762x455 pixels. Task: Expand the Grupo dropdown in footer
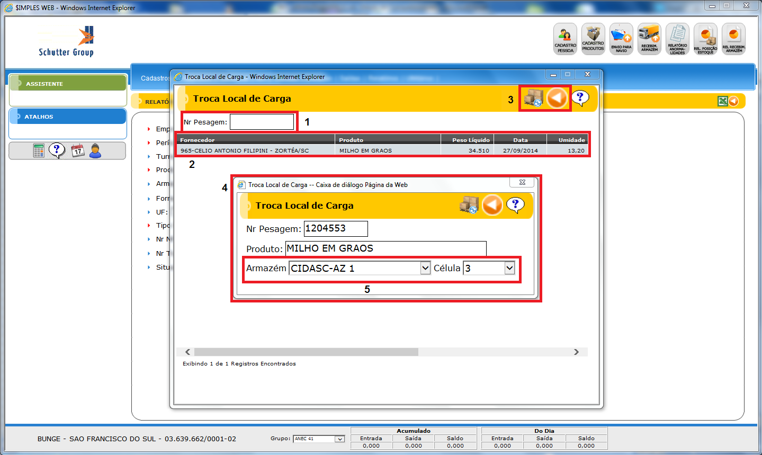pos(339,439)
